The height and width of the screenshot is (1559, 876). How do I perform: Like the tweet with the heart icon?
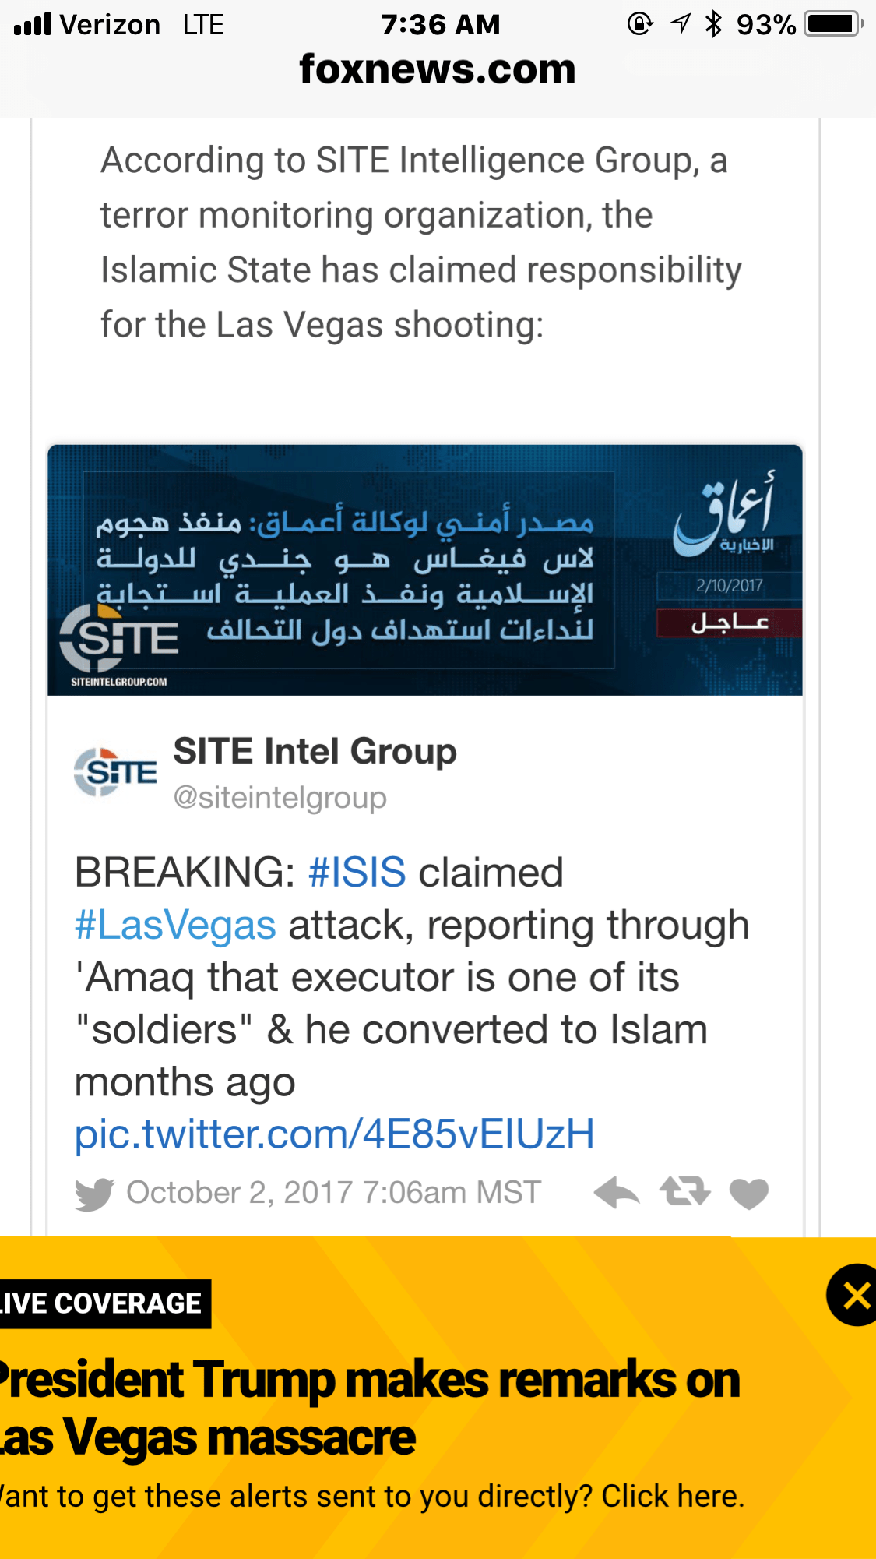click(749, 1193)
